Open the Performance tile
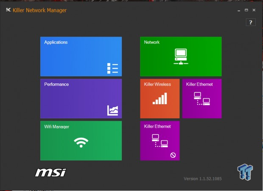263x191 pixels. pos(81,99)
